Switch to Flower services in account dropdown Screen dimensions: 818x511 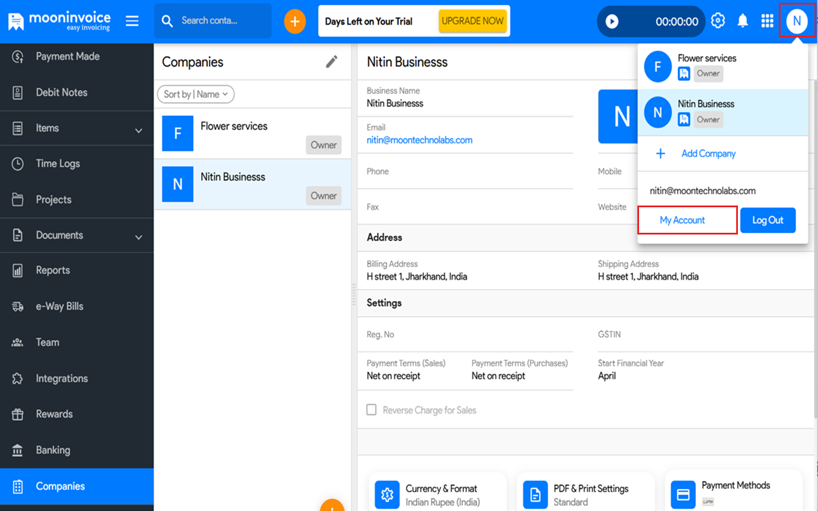tap(723, 66)
